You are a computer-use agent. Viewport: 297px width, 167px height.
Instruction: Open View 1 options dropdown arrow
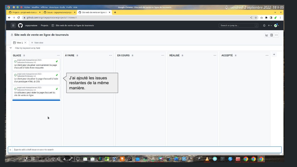(25, 43)
